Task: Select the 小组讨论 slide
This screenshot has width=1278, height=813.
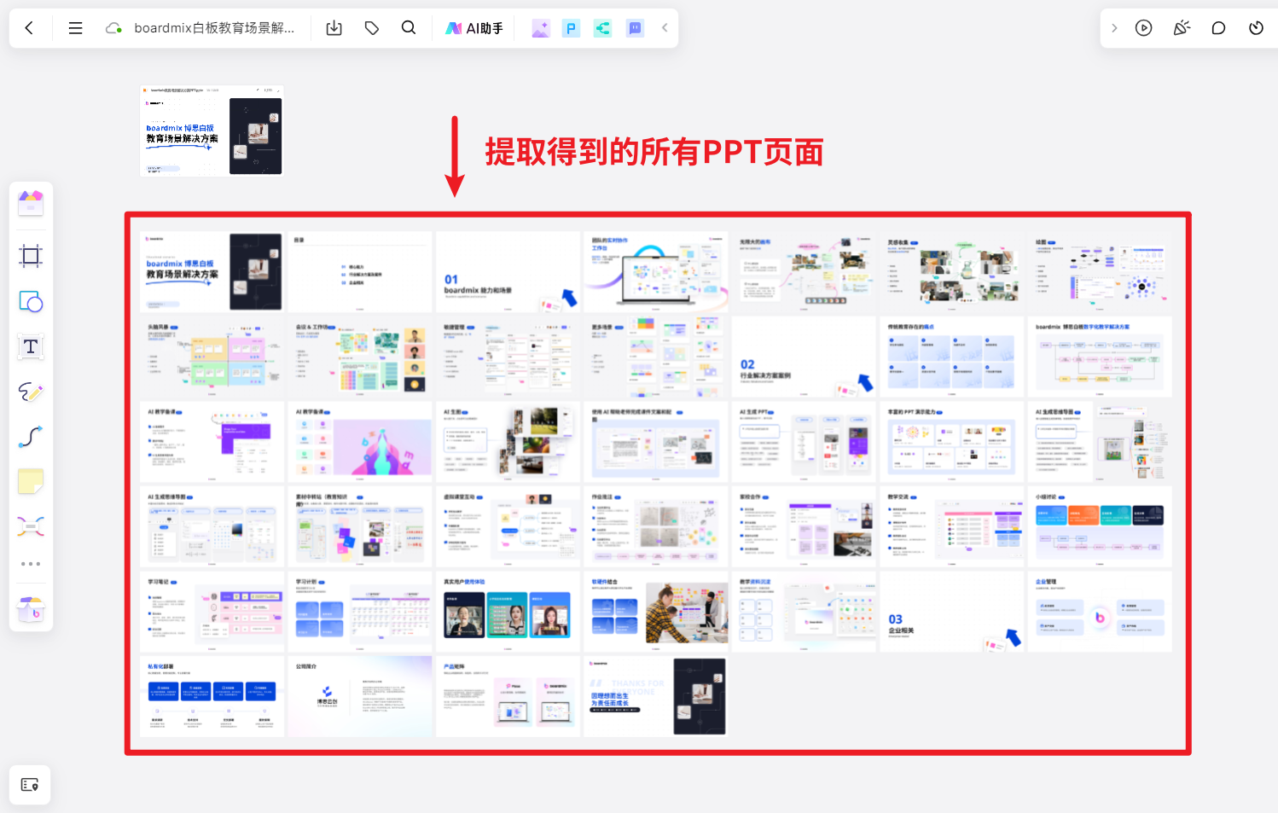Action: pyautogui.click(x=1101, y=526)
